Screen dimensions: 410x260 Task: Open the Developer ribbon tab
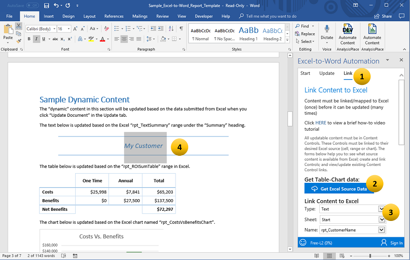tap(204, 16)
